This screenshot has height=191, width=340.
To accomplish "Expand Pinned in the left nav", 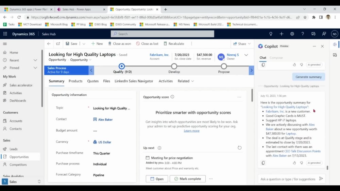I will pos(35,68).
